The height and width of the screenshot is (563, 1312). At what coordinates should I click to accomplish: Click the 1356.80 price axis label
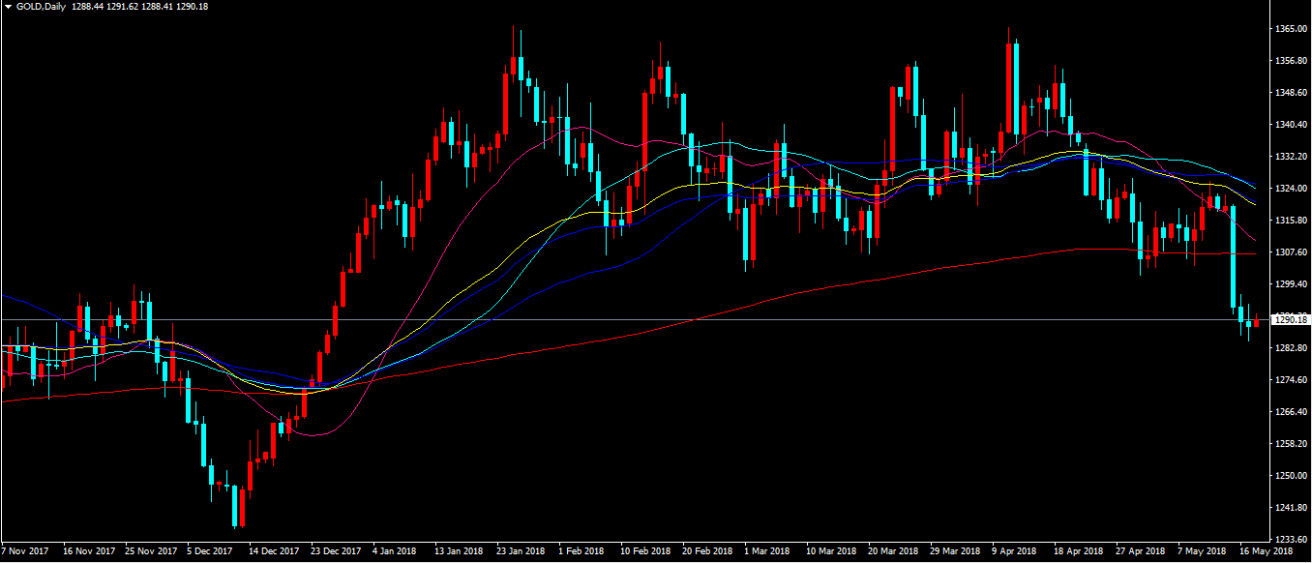pyautogui.click(x=1291, y=61)
